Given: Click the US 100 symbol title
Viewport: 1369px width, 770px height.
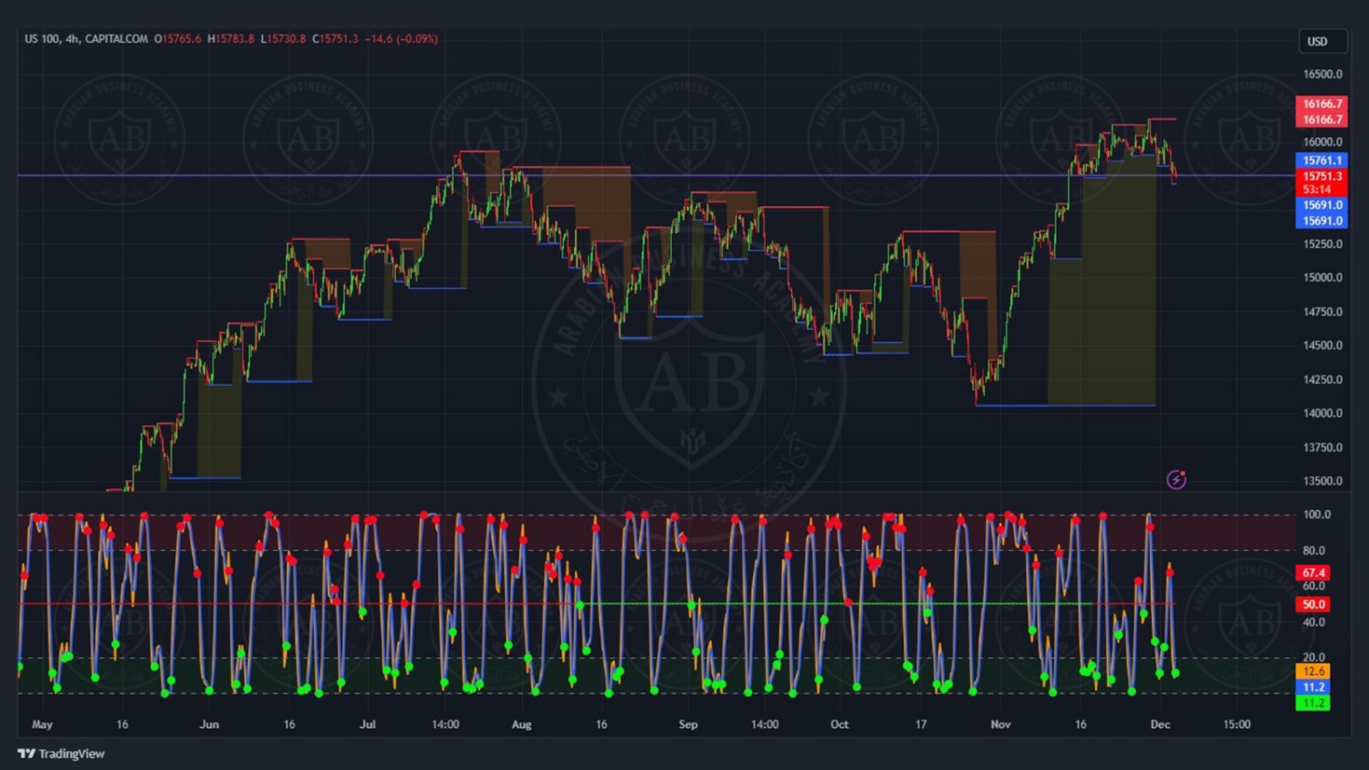Looking at the screenshot, I should [x=41, y=39].
